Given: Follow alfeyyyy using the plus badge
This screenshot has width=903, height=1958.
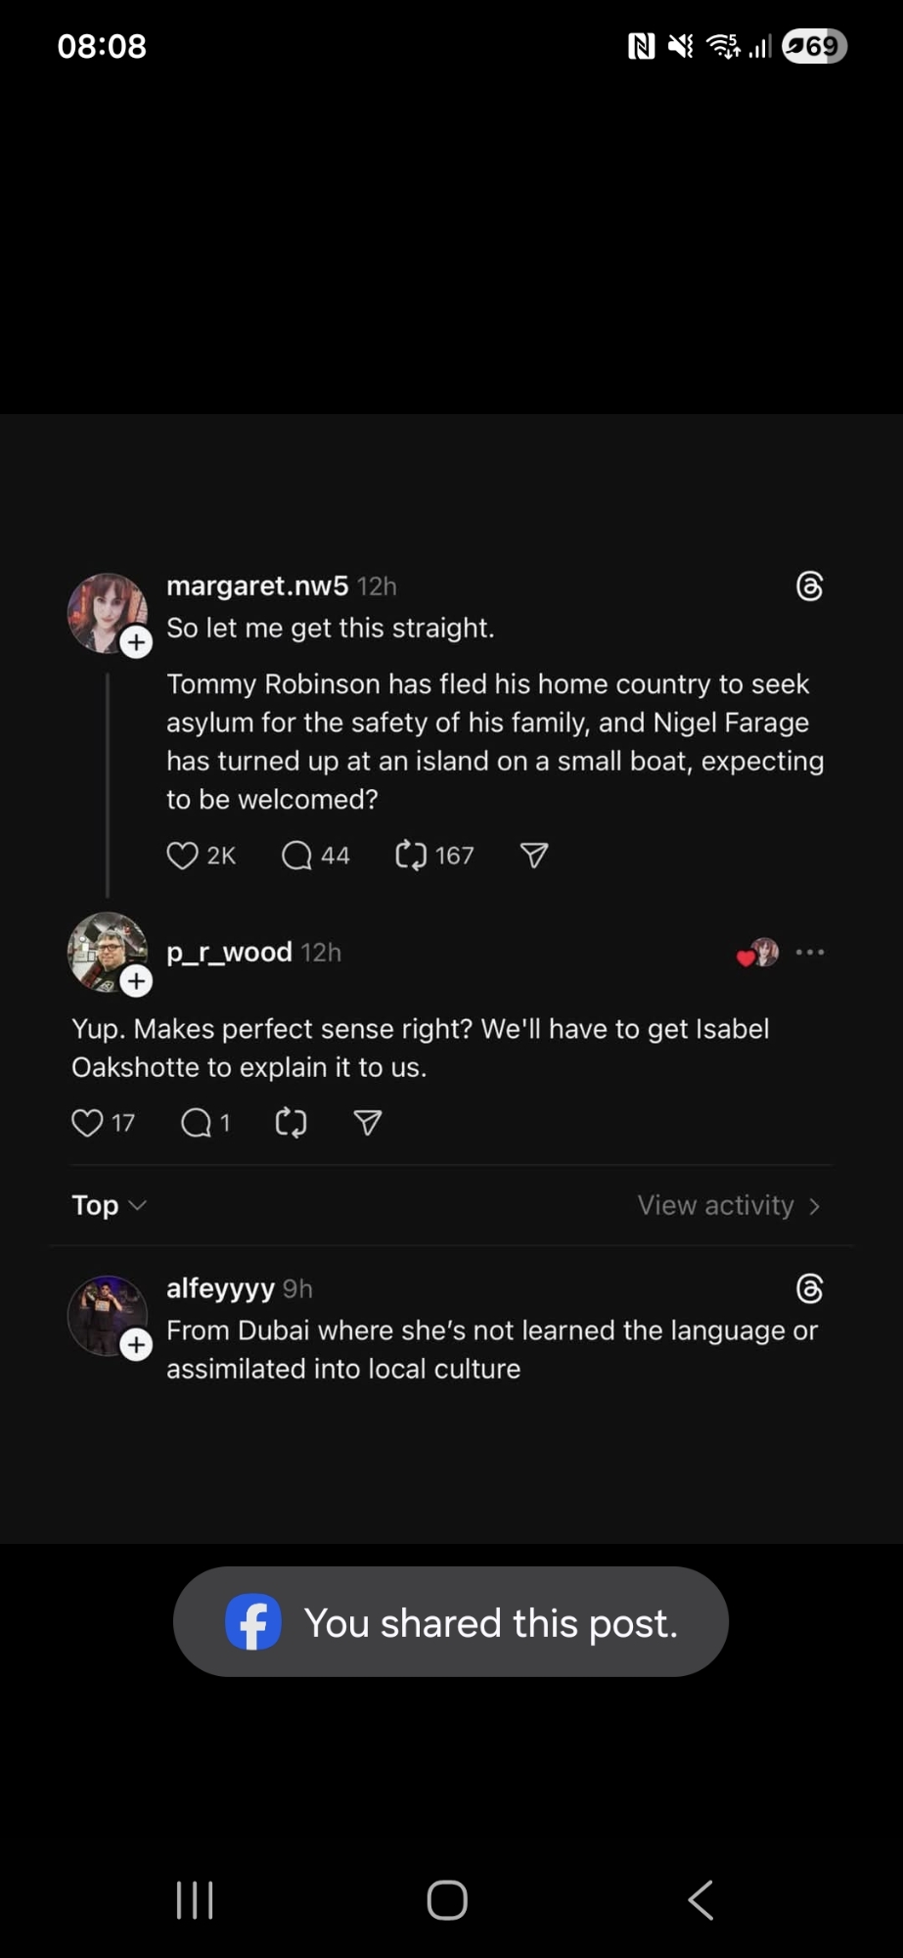Looking at the screenshot, I should click(x=136, y=1345).
